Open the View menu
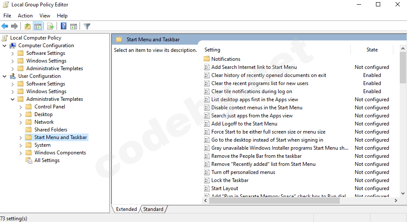 coord(45,16)
